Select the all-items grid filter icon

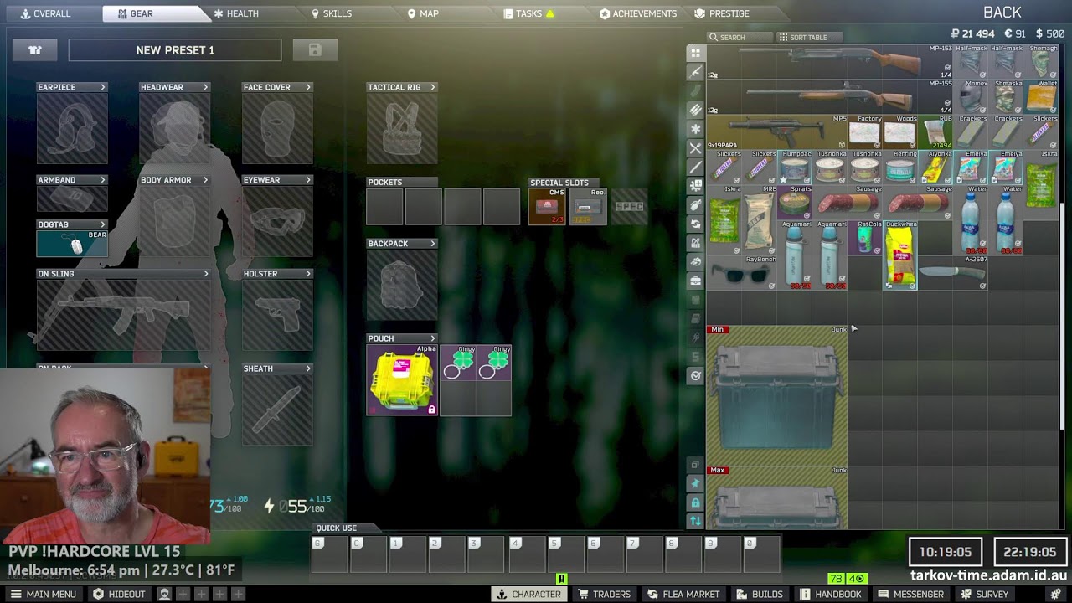[695, 53]
